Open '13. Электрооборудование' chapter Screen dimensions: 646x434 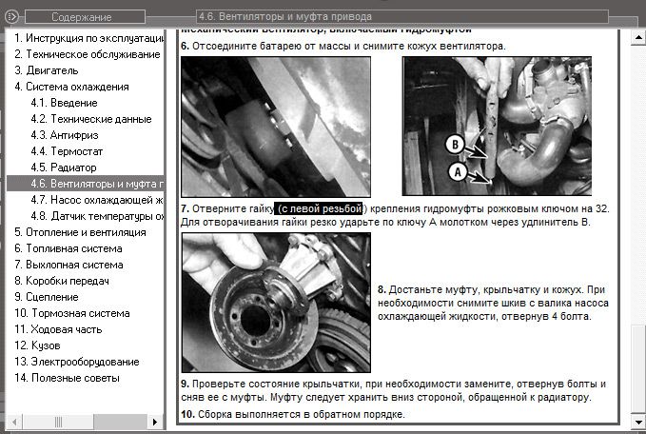coord(77,362)
